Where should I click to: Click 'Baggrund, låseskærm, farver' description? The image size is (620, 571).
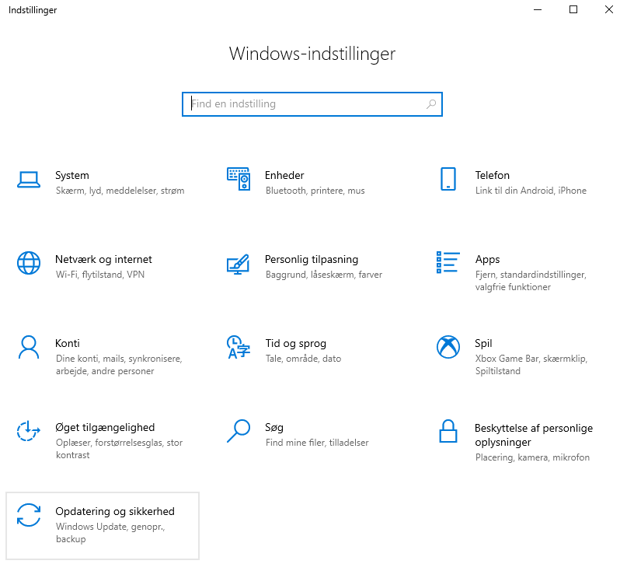click(x=324, y=275)
